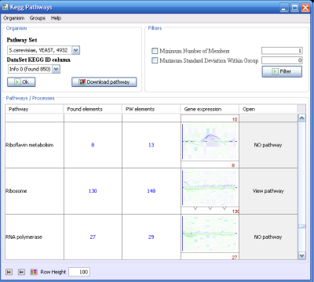Click the PW elements column header
Viewport: 314px width, 282px height.
click(x=152, y=109)
